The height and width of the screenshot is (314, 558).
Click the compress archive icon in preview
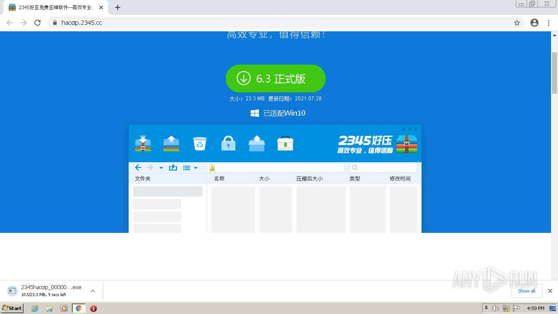(143, 143)
